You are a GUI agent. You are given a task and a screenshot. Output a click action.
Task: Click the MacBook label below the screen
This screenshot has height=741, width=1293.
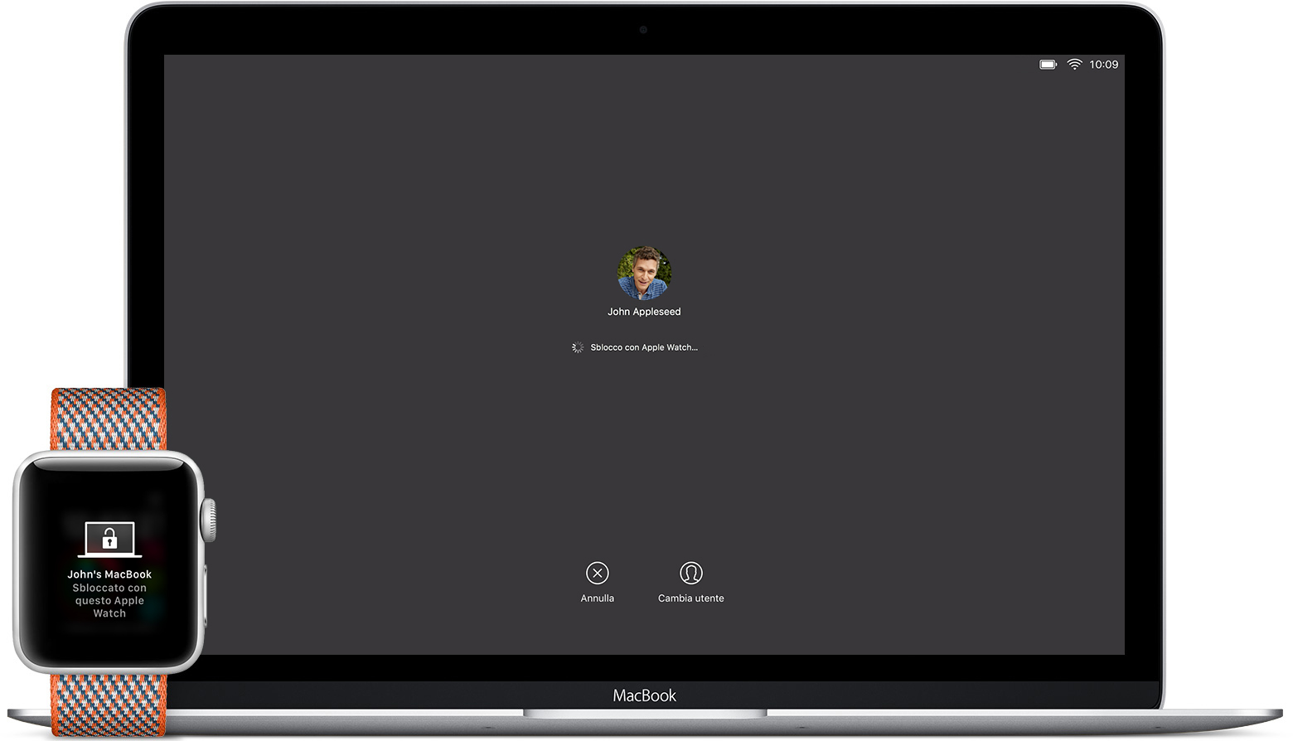tap(644, 695)
